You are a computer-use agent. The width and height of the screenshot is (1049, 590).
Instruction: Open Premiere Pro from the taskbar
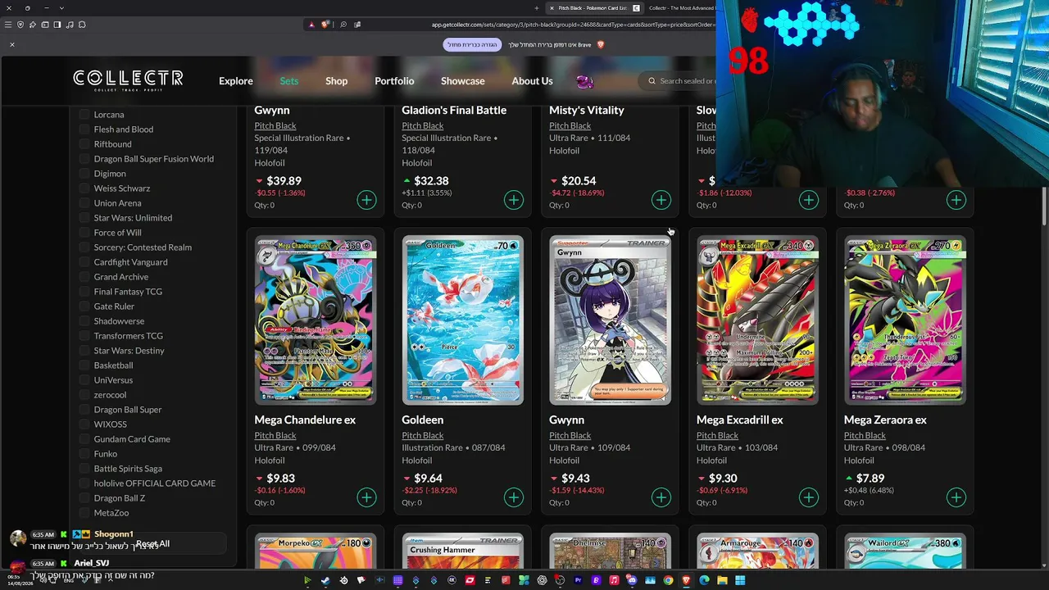(578, 581)
